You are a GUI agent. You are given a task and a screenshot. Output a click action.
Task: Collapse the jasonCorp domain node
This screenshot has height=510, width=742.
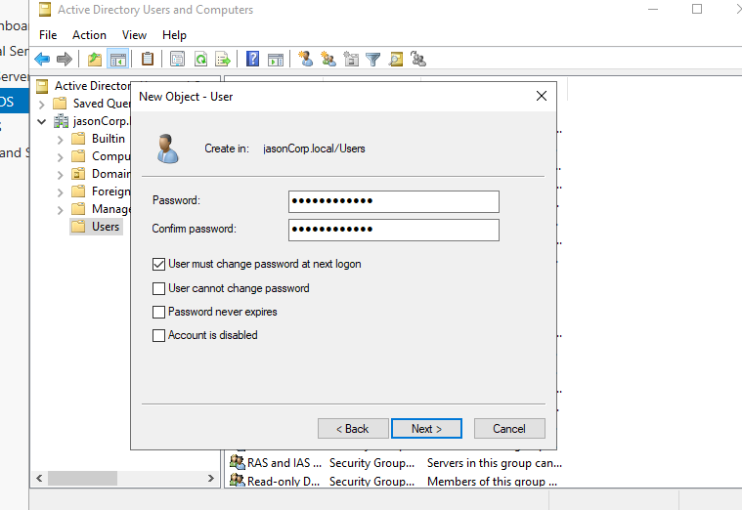tap(42, 121)
